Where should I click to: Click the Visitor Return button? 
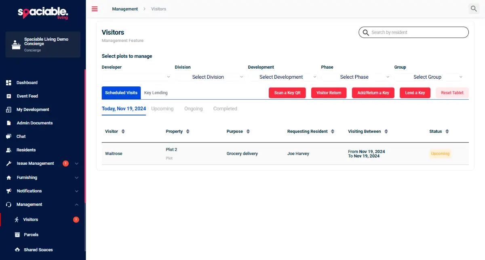(x=329, y=93)
